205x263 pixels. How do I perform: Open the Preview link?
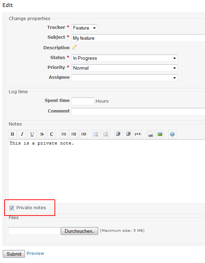pyautogui.click(x=35, y=253)
